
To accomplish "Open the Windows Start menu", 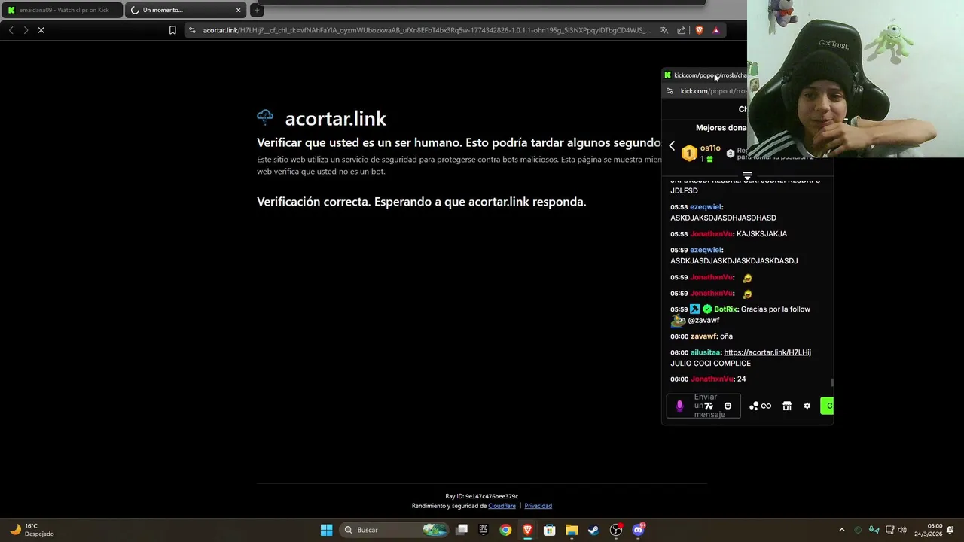I will pyautogui.click(x=326, y=530).
